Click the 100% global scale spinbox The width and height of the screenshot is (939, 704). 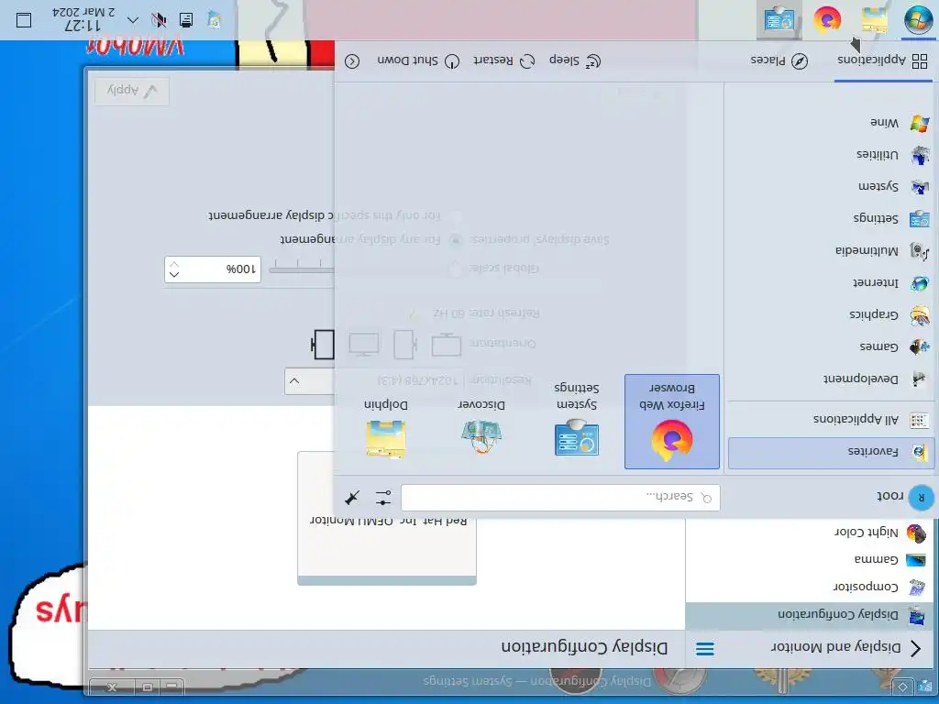[213, 269]
